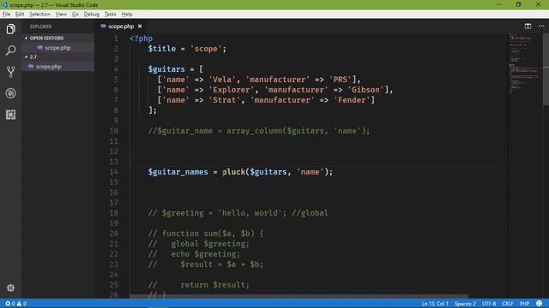Close the scope.php editor tab

point(140,27)
